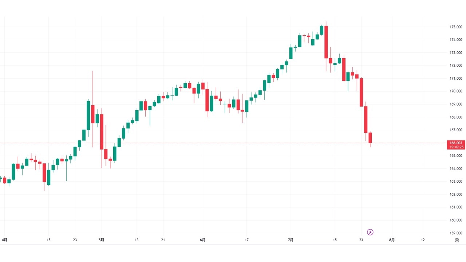The image size is (466, 262).
Task: Select the latest red candle near 166
Action: [x=370, y=138]
